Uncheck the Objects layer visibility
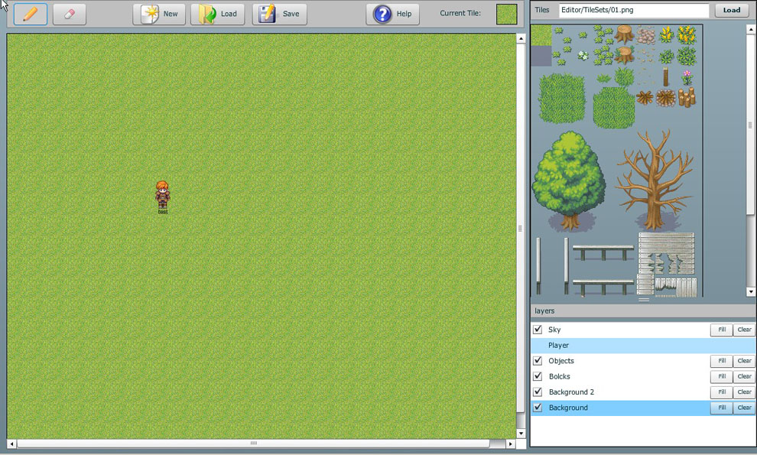The image size is (757, 455). click(x=538, y=361)
